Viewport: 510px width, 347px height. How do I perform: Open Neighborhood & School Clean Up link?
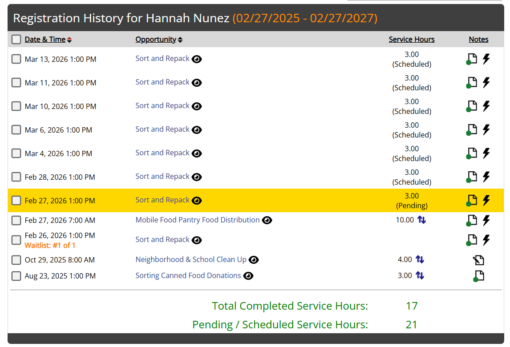click(191, 259)
